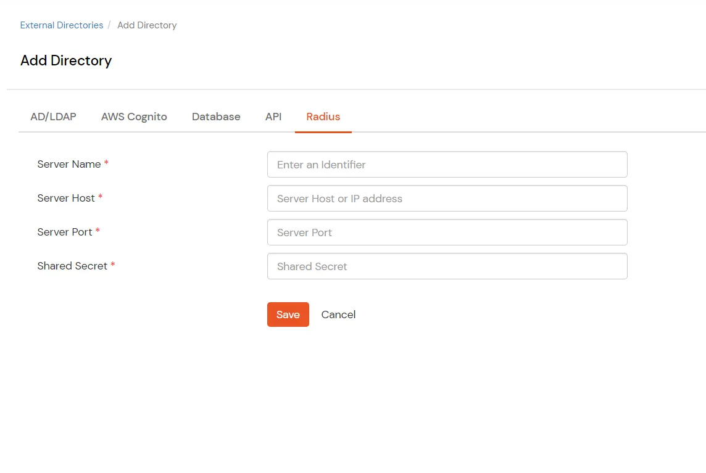This screenshot has width=706, height=473.
Task: Click the Server Name label
Action: [x=69, y=164]
